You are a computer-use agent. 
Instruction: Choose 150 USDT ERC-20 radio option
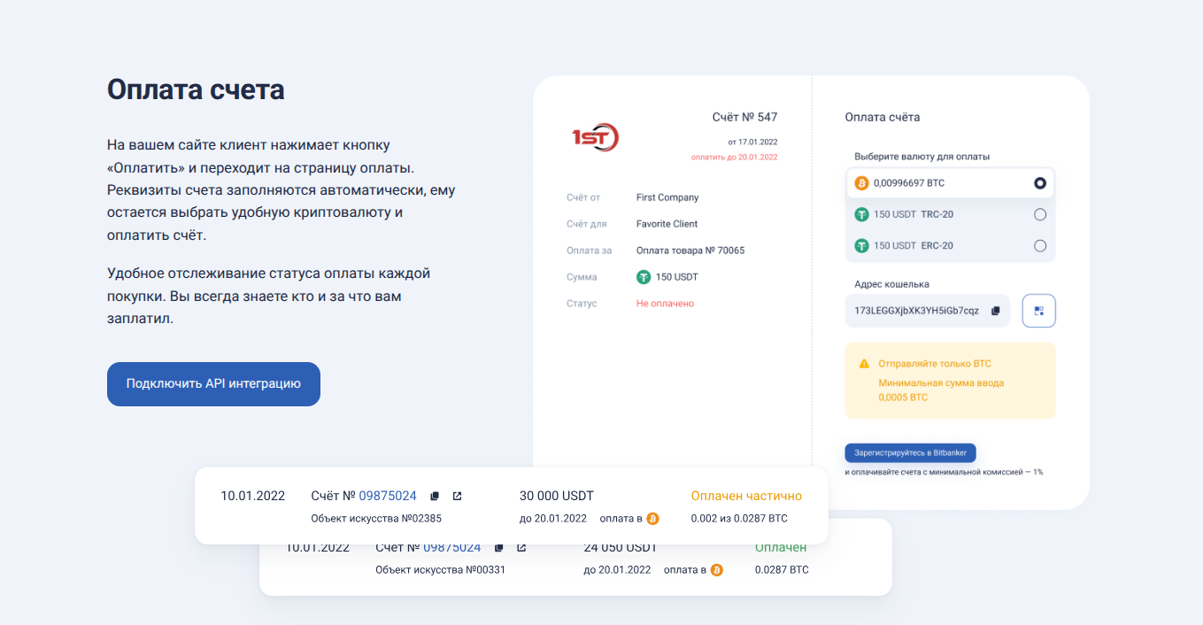coord(1040,246)
